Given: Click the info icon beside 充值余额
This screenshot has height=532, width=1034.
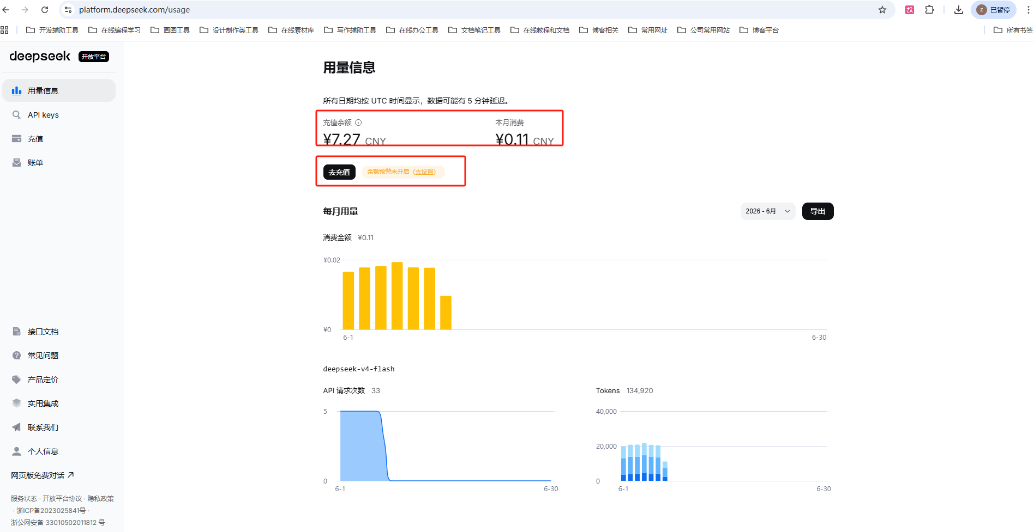Looking at the screenshot, I should (x=358, y=123).
